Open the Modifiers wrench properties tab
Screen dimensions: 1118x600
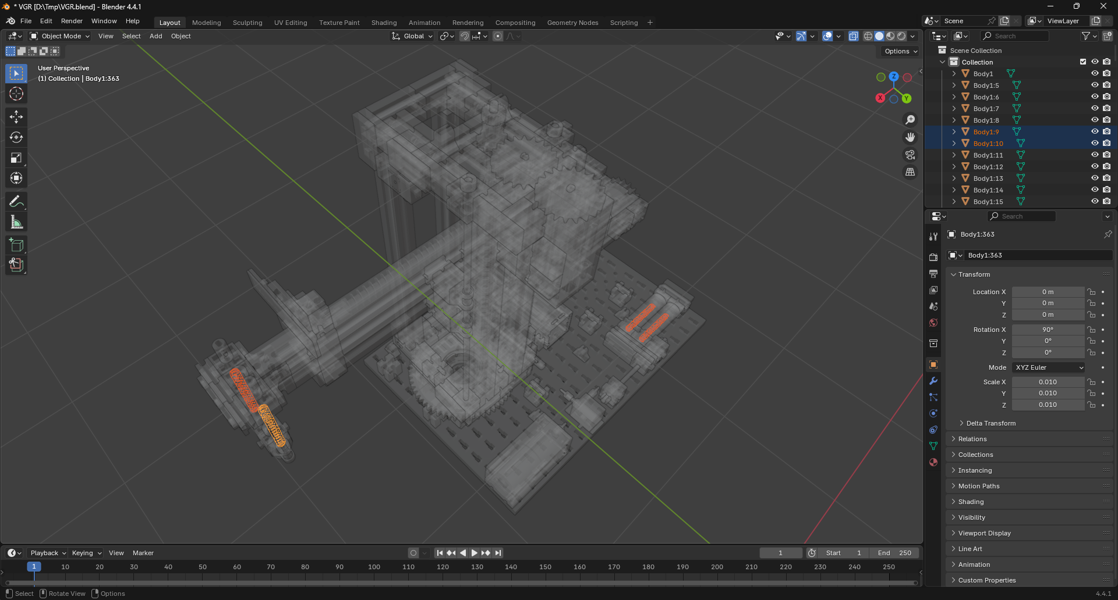click(933, 381)
